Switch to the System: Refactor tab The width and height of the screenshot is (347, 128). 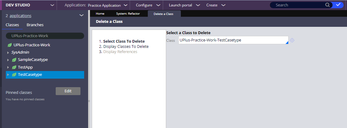[128, 14]
